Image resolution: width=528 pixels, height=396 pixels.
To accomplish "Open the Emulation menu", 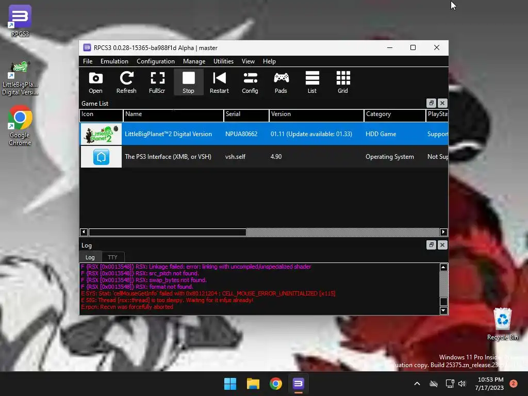I will coord(114,61).
